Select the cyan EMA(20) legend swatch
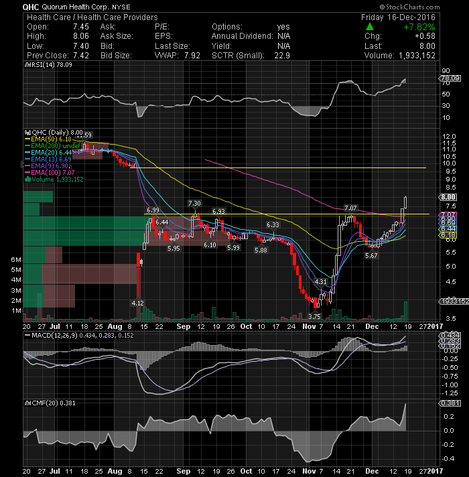Screen dimensions: 469x477 pos(27,153)
